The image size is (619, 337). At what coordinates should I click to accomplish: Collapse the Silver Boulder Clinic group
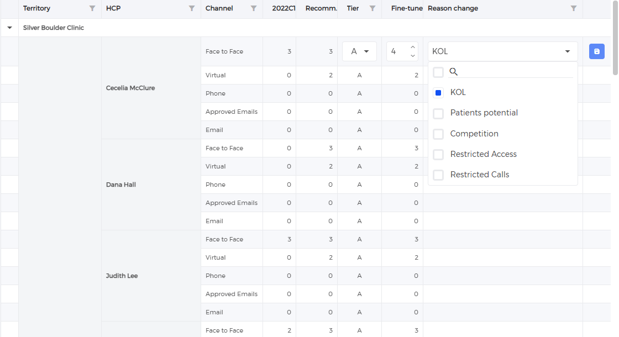(x=9, y=28)
